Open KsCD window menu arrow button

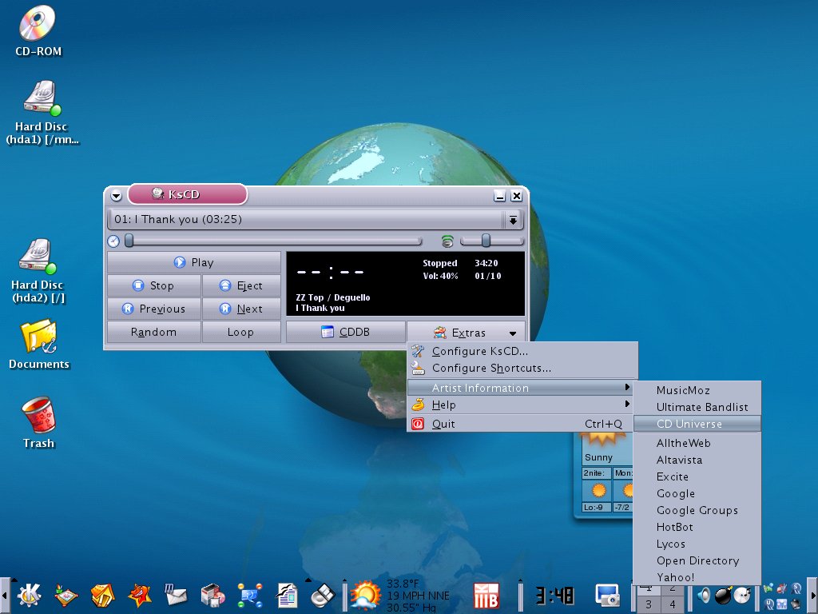click(x=117, y=196)
